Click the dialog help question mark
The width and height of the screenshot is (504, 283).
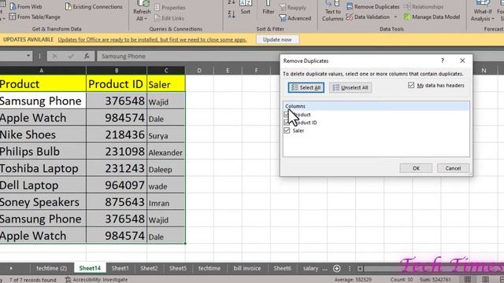click(443, 61)
